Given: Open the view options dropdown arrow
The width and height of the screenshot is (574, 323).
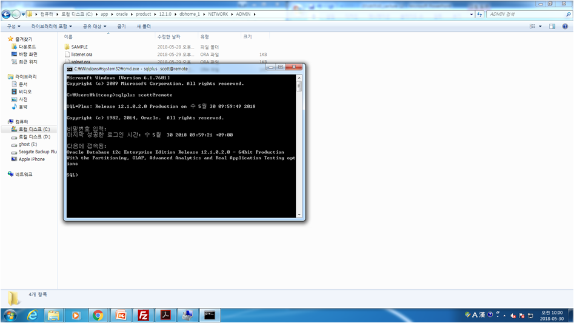Looking at the screenshot, I should (x=540, y=26).
